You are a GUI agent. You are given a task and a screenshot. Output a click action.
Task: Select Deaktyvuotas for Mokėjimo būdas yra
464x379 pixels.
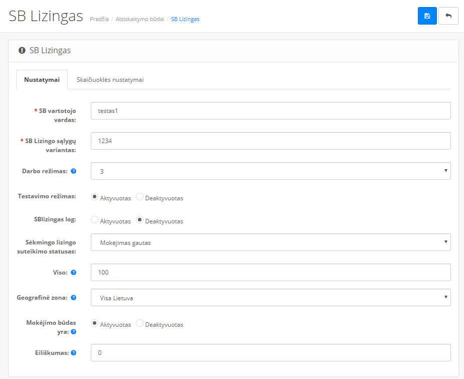pos(139,323)
